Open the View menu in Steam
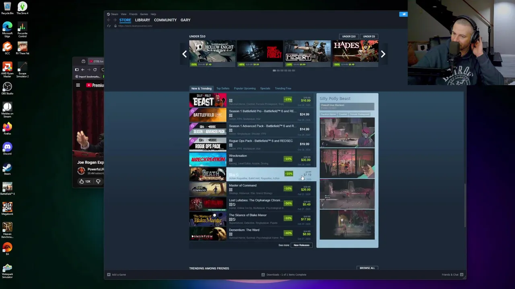515x289 pixels. (x=124, y=14)
